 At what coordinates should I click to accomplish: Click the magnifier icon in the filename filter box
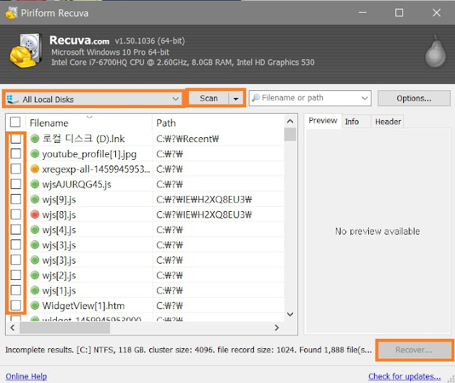256,98
